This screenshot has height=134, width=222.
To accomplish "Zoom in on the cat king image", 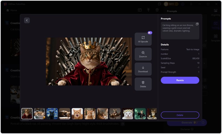I will (143, 54).
